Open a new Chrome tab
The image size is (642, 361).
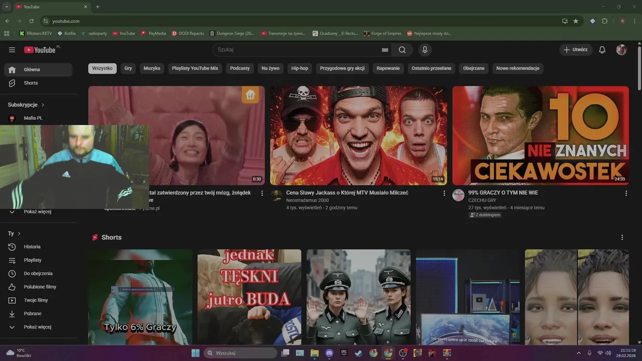coord(97,7)
